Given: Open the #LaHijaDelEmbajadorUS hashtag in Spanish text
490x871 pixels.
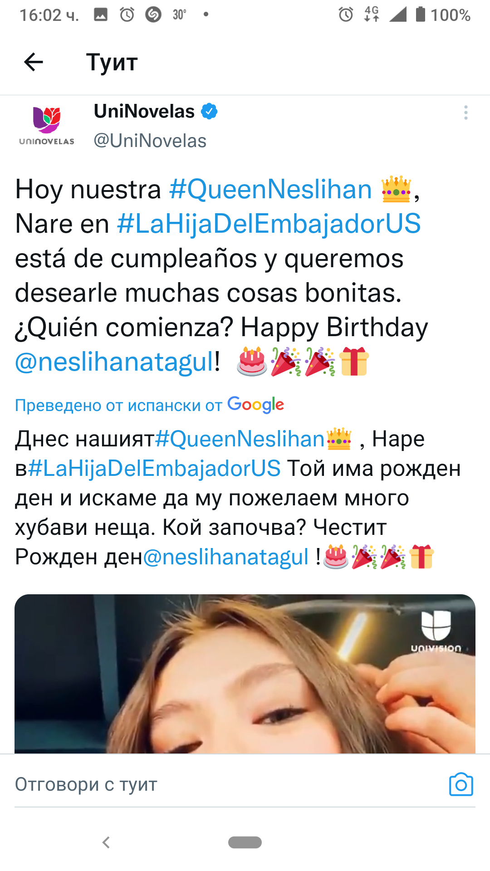Looking at the screenshot, I should point(269,224).
